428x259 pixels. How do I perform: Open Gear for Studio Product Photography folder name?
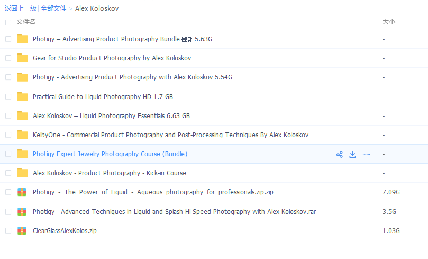(112, 58)
